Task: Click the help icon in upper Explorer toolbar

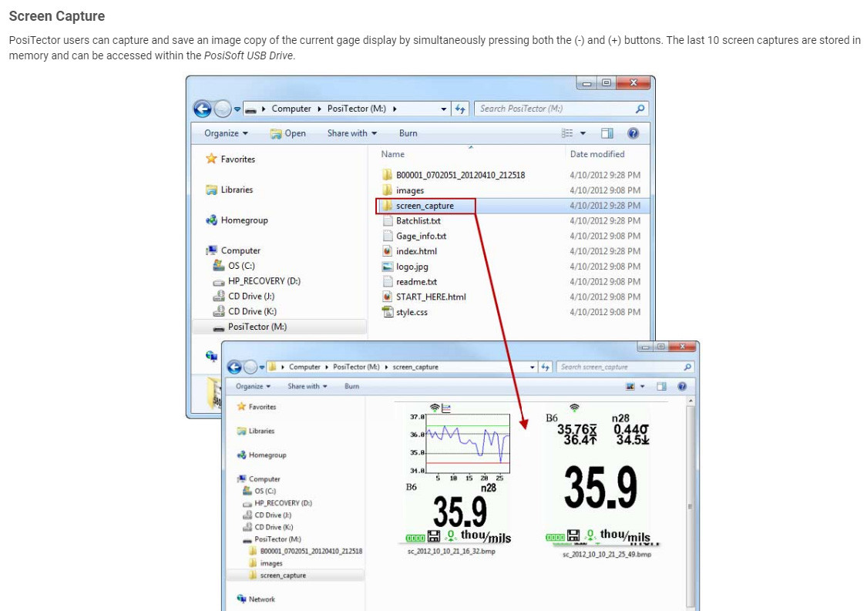Action: click(633, 133)
